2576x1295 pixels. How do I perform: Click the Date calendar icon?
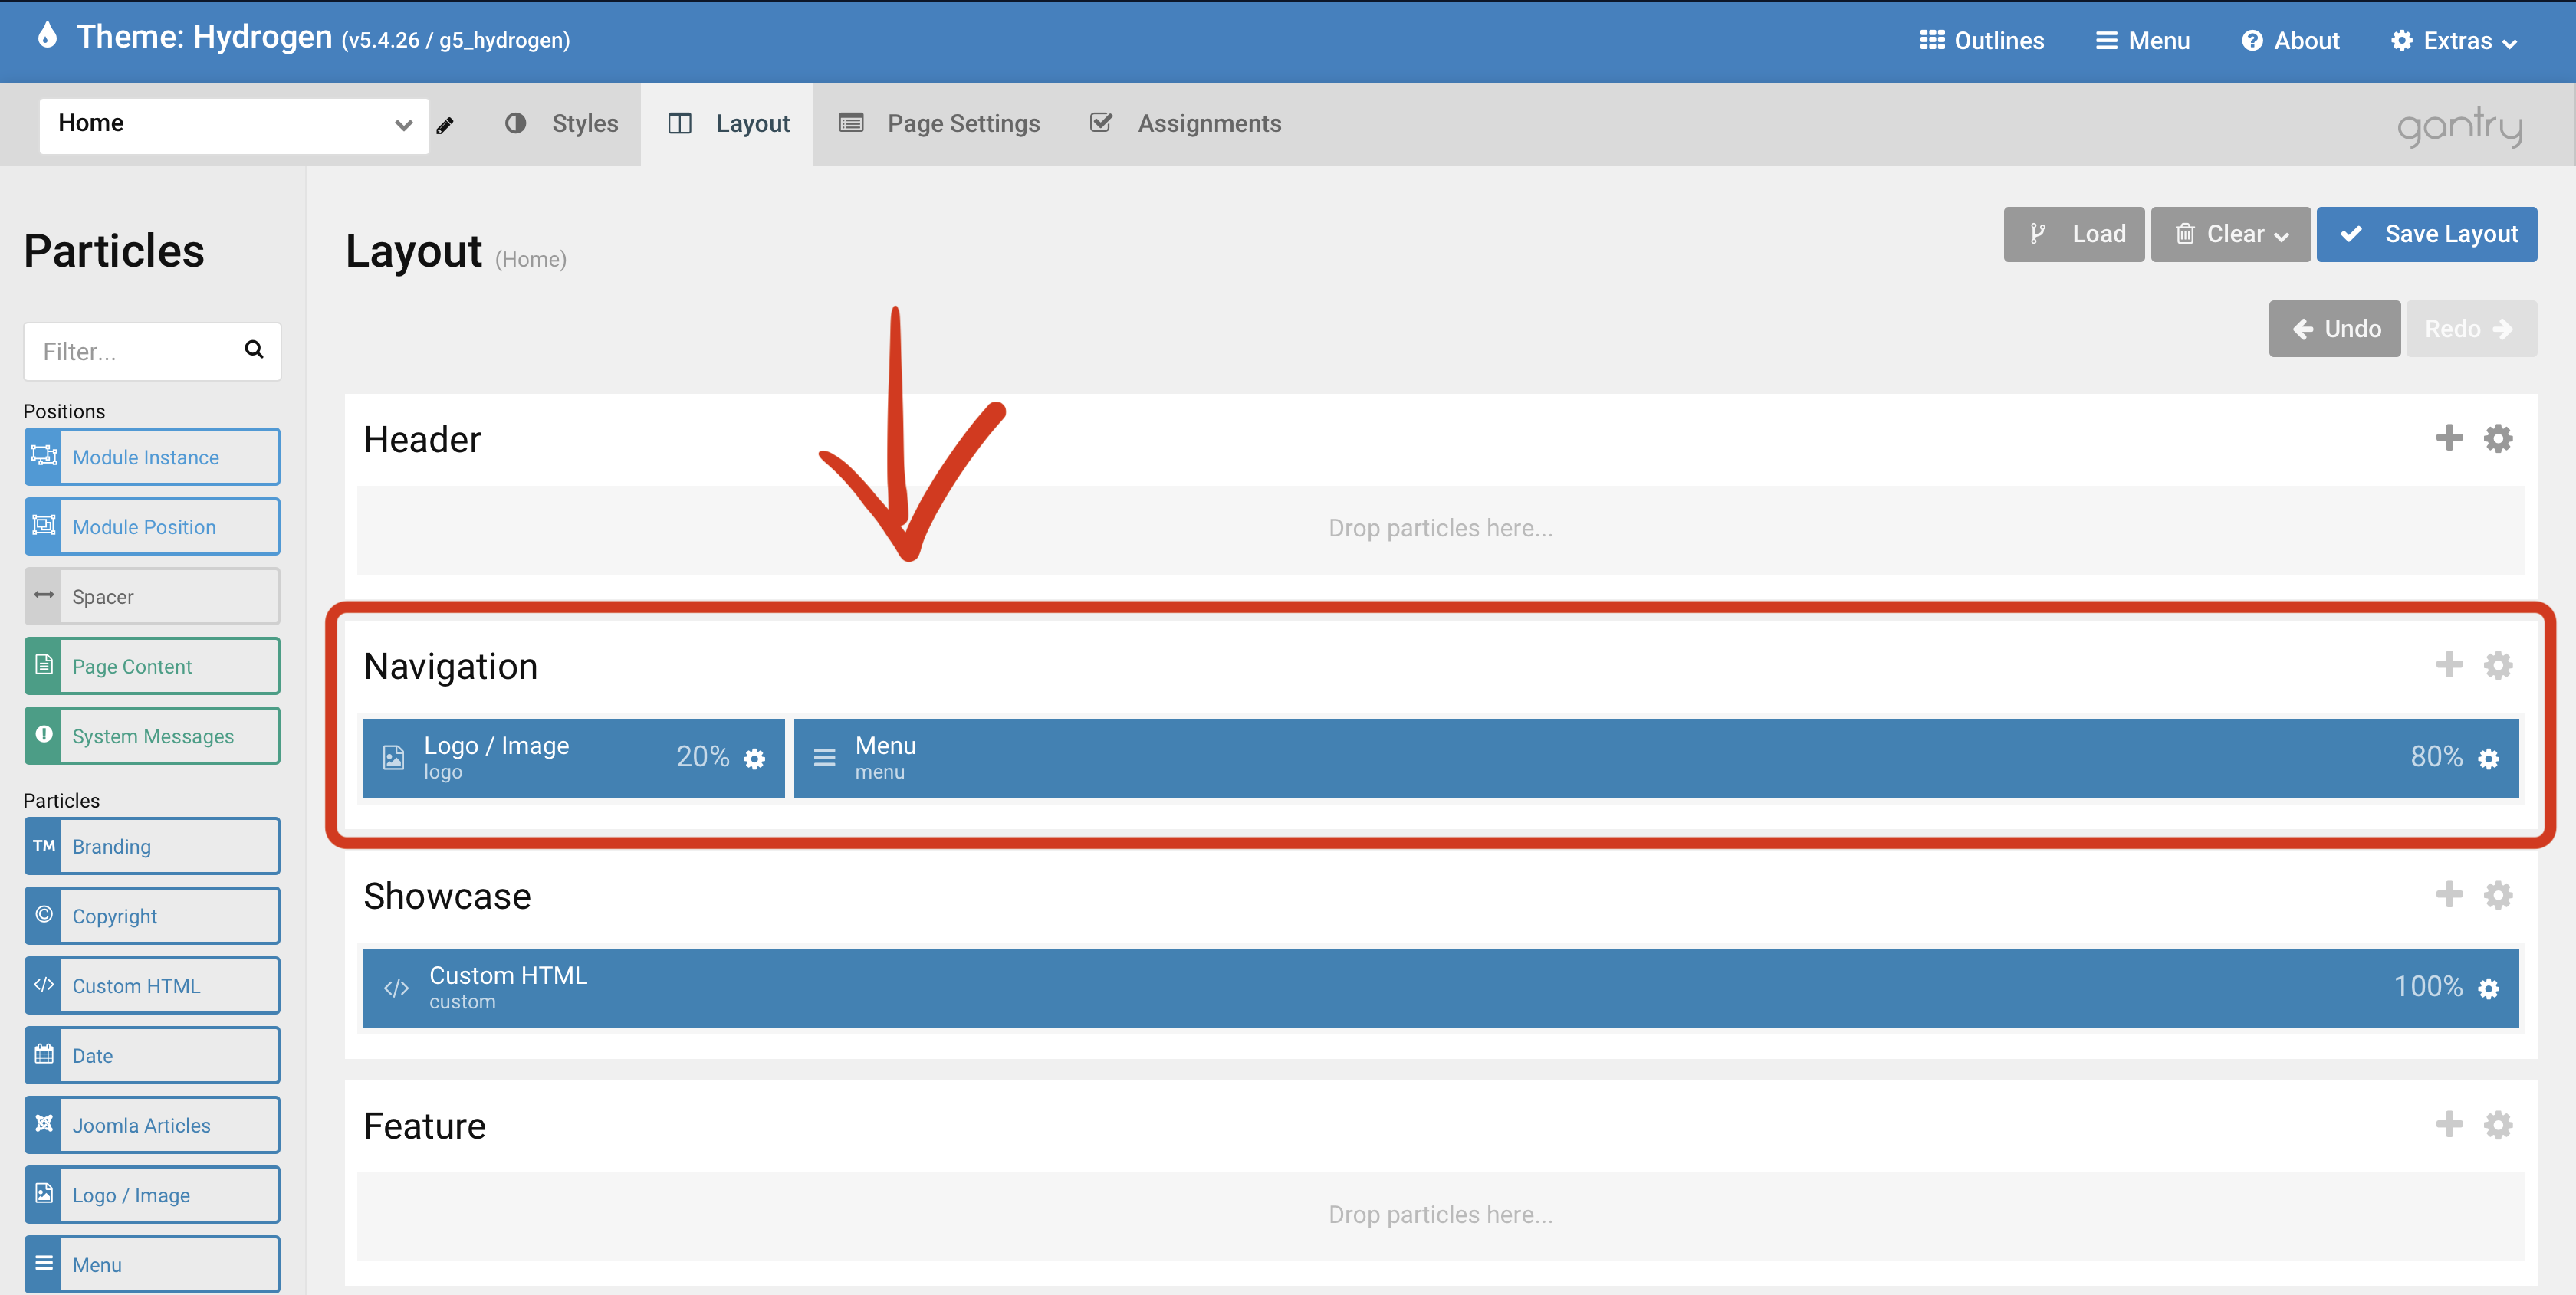click(44, 1055)
